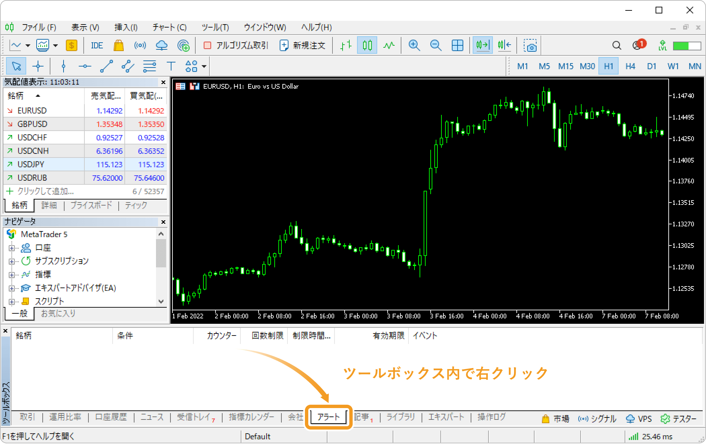Expand the スクリプト (Scripts) tree item
Image resolution: width=706 pixels, height=444 pixels.
(x=11, y=301)
